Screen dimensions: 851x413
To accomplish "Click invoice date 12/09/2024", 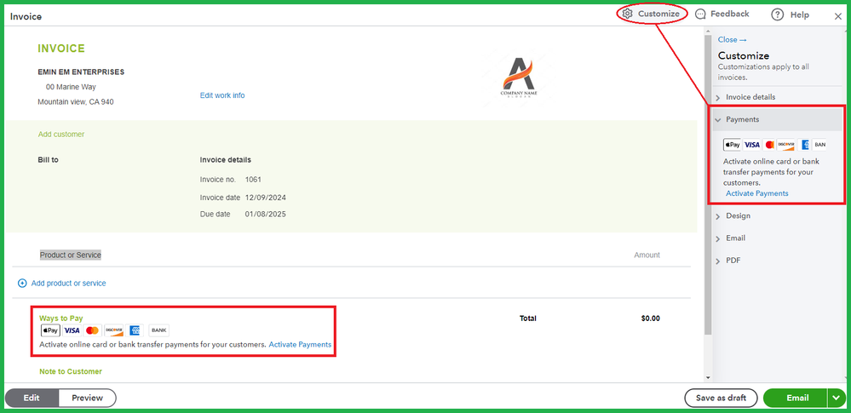I will pyautogui.click(x=266, y=197).
